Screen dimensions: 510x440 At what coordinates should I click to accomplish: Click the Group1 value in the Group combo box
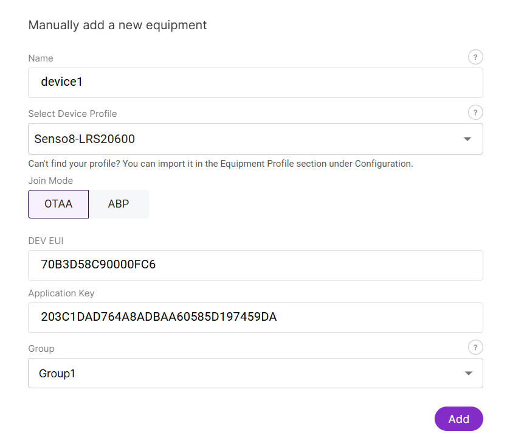click(x=57, y=372)
